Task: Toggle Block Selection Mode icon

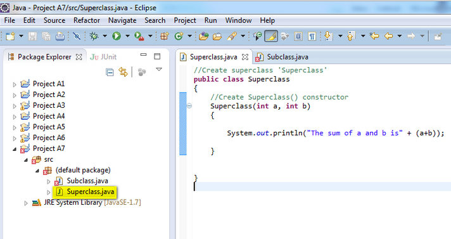Action: pos(298,36)
